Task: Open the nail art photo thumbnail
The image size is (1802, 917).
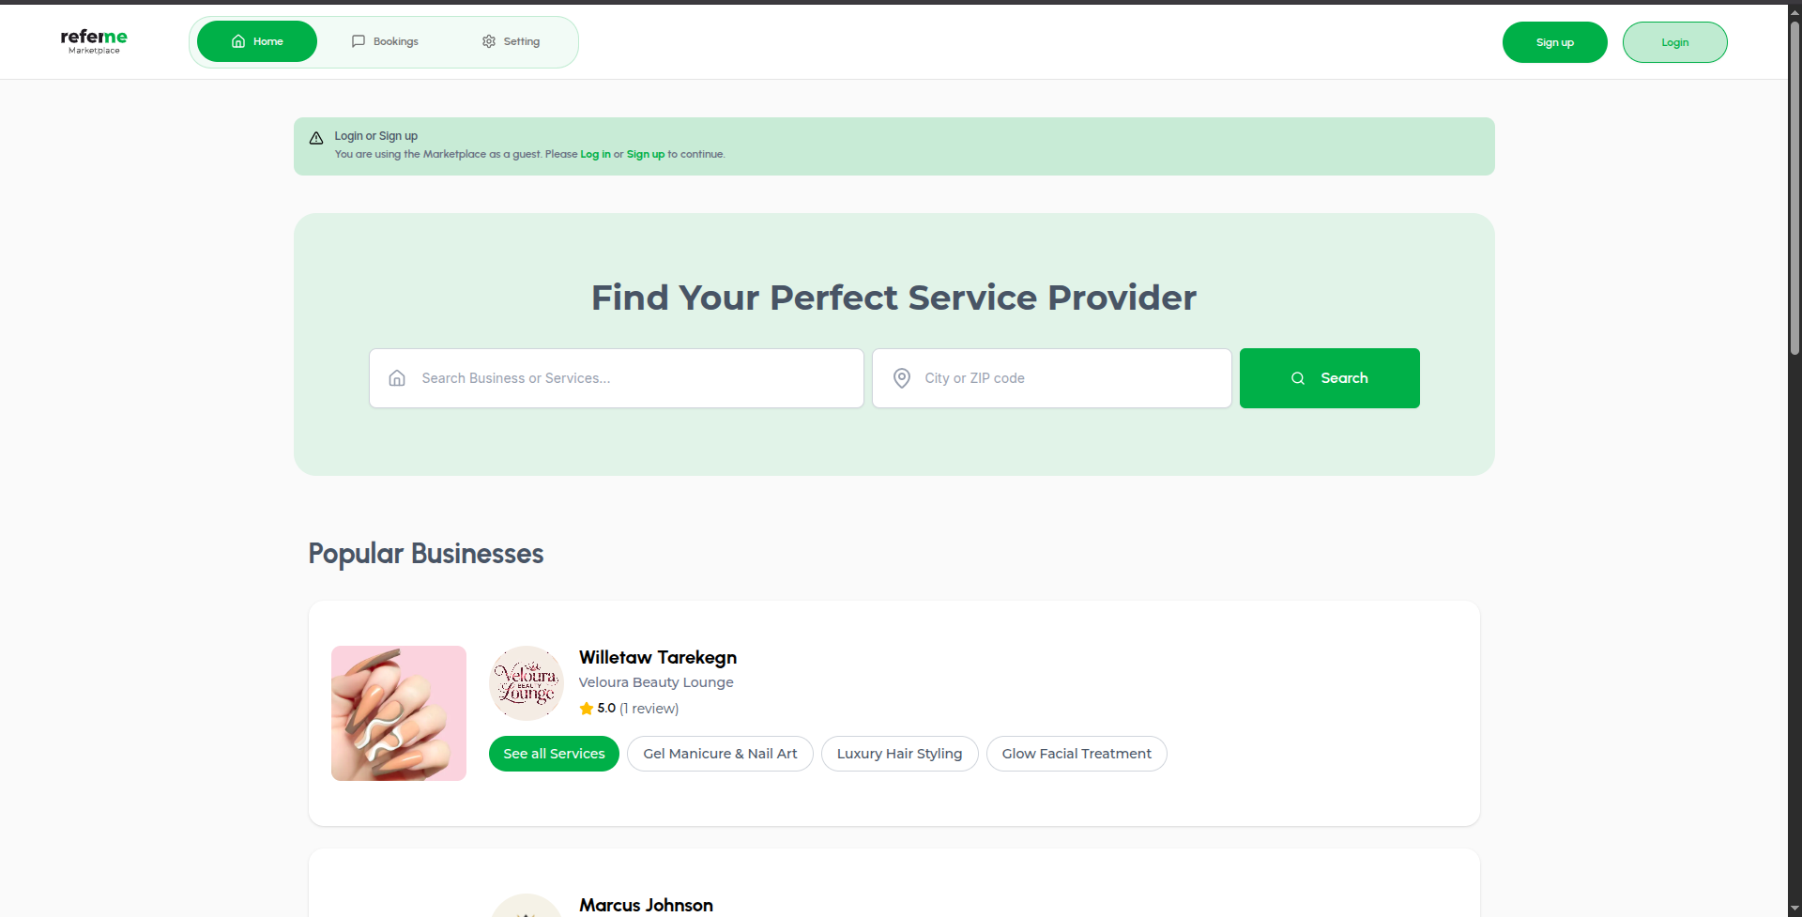Action: 399,713
